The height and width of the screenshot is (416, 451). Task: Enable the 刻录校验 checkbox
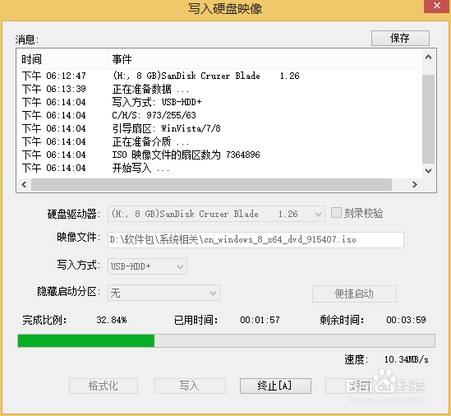[336, 213]
